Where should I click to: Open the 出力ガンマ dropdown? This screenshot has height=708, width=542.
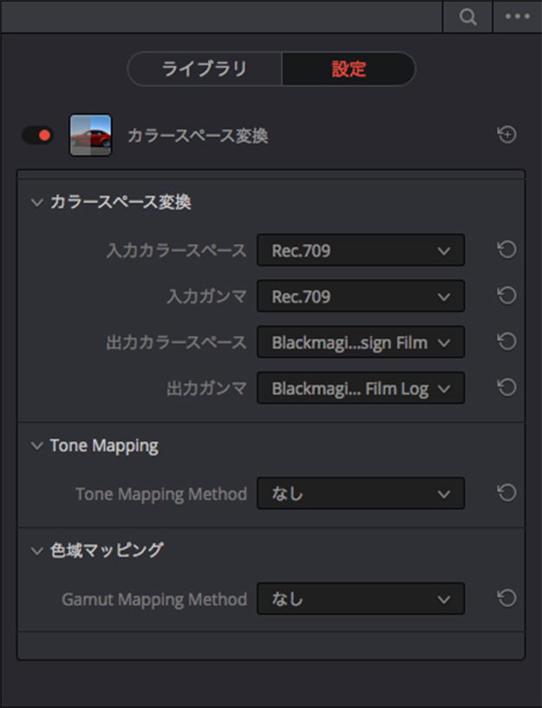pos(360,388)
